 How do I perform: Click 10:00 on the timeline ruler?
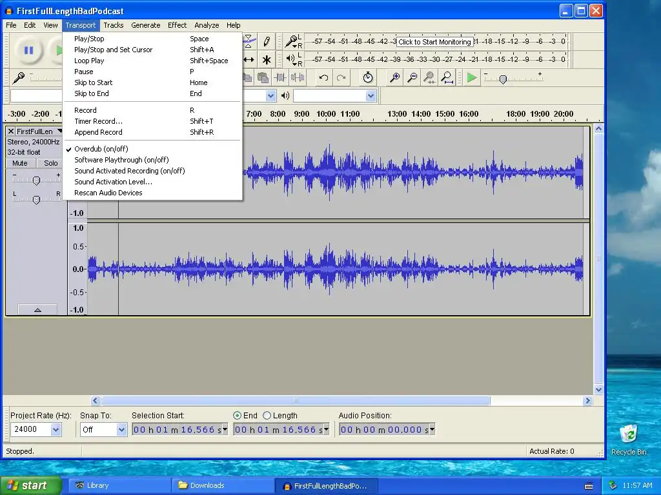(x=326, y=114)
